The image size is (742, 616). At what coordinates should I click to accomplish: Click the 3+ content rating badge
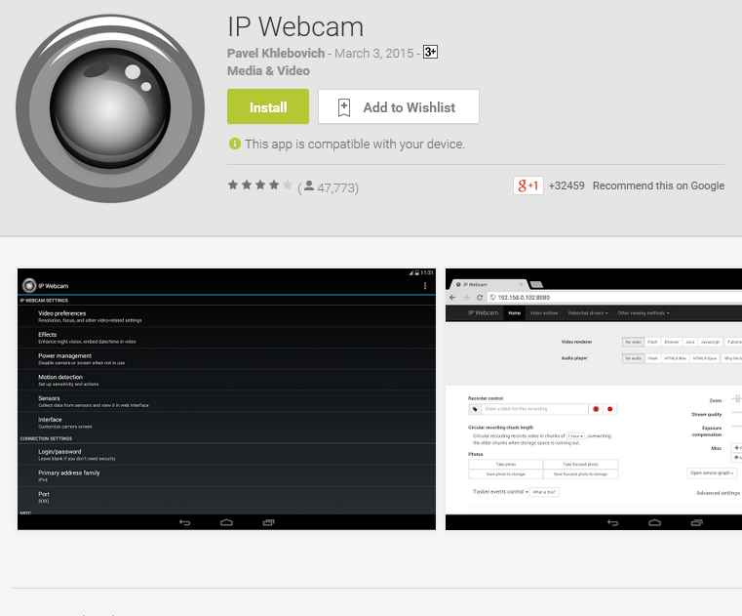[x=430, y=52]
